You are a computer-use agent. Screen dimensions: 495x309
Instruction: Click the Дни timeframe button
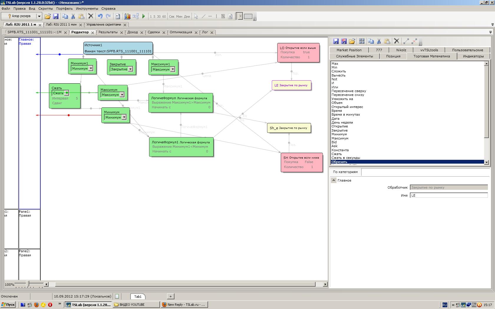(187, 16)
